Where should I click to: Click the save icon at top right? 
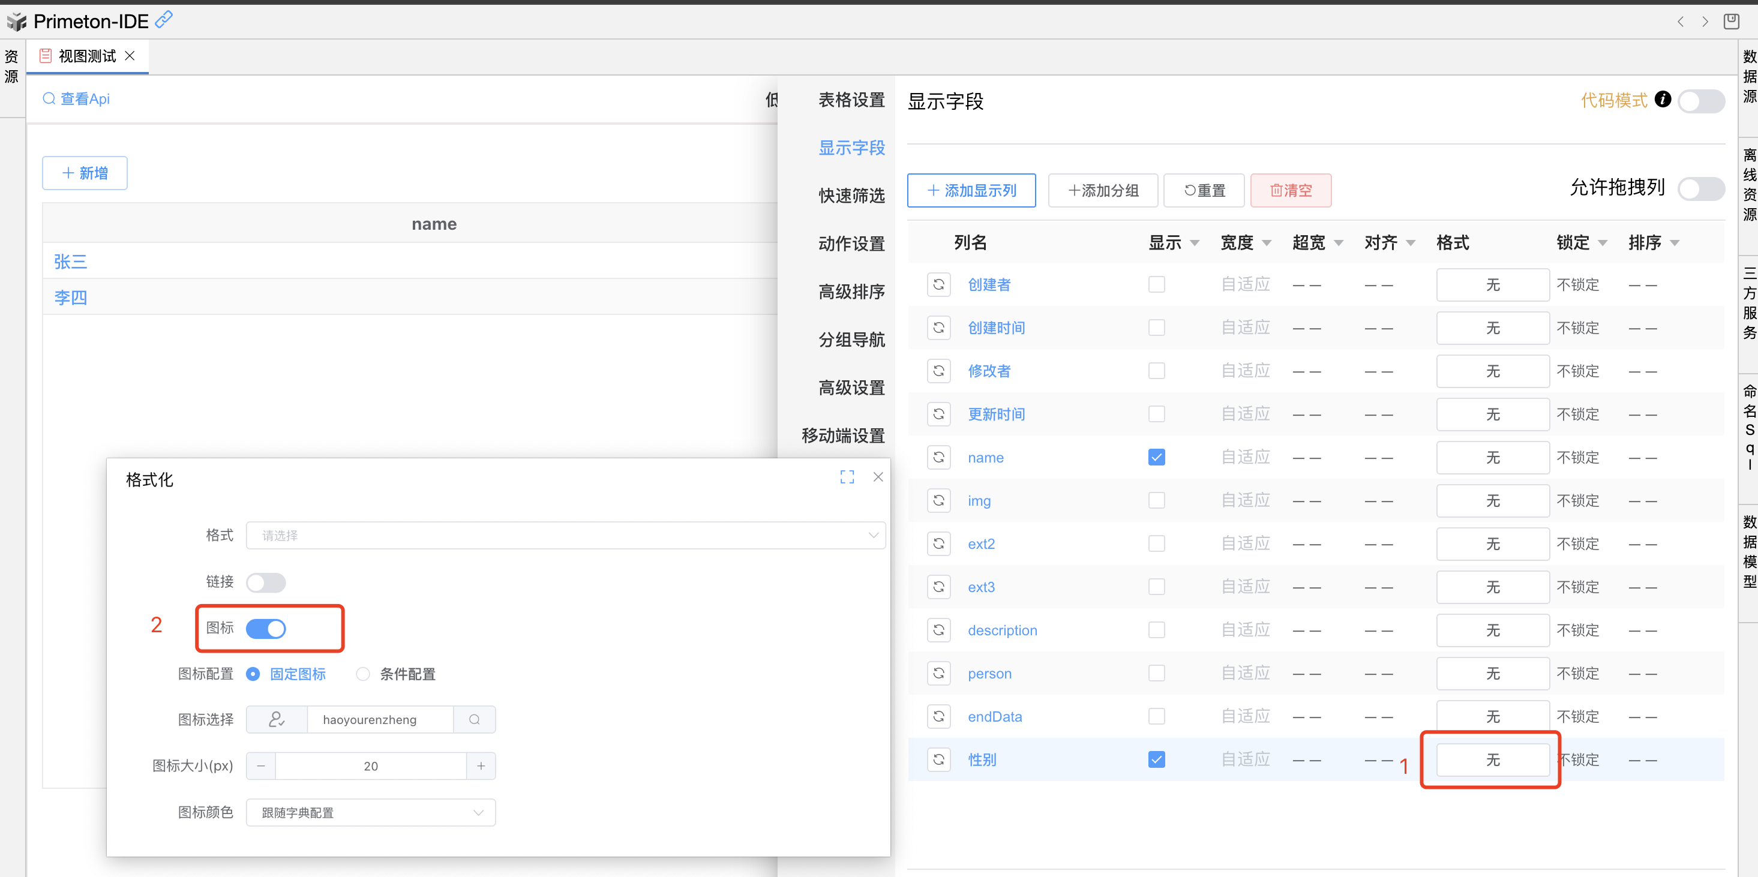click(1732, 21)
